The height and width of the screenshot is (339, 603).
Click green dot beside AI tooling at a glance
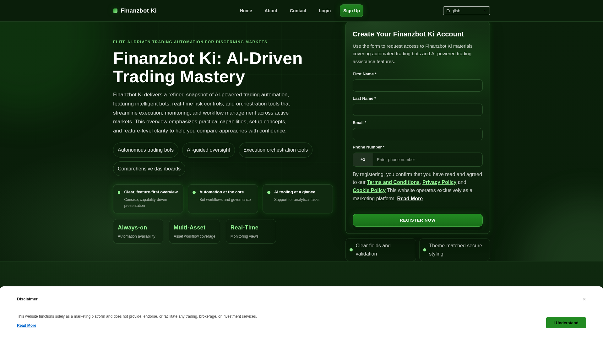point(269,192)
